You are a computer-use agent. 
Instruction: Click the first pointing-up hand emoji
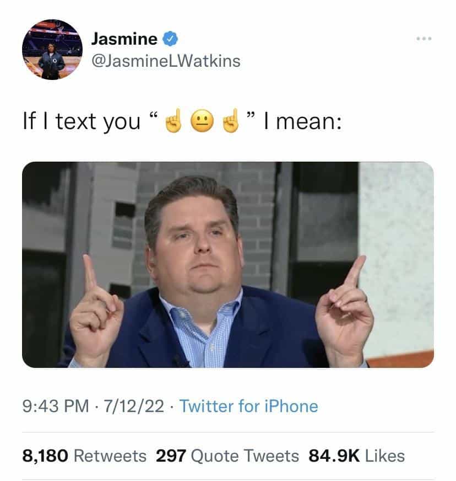tap(173, 121)
